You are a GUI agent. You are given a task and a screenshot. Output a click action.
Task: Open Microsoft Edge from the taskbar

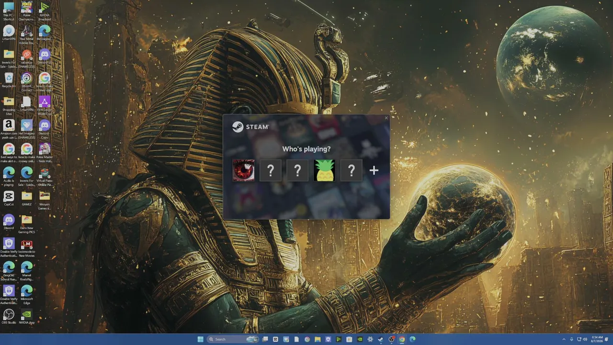point(412,339)
